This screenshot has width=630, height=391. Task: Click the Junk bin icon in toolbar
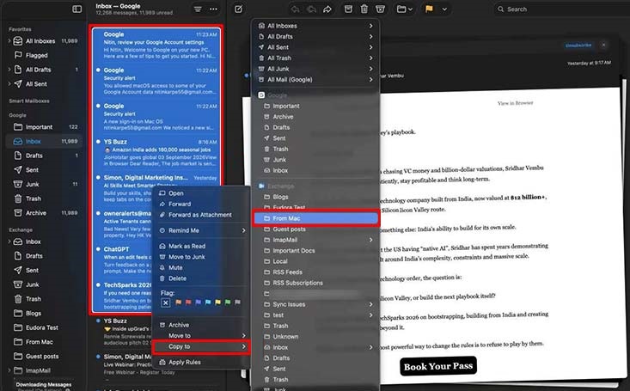380,9
